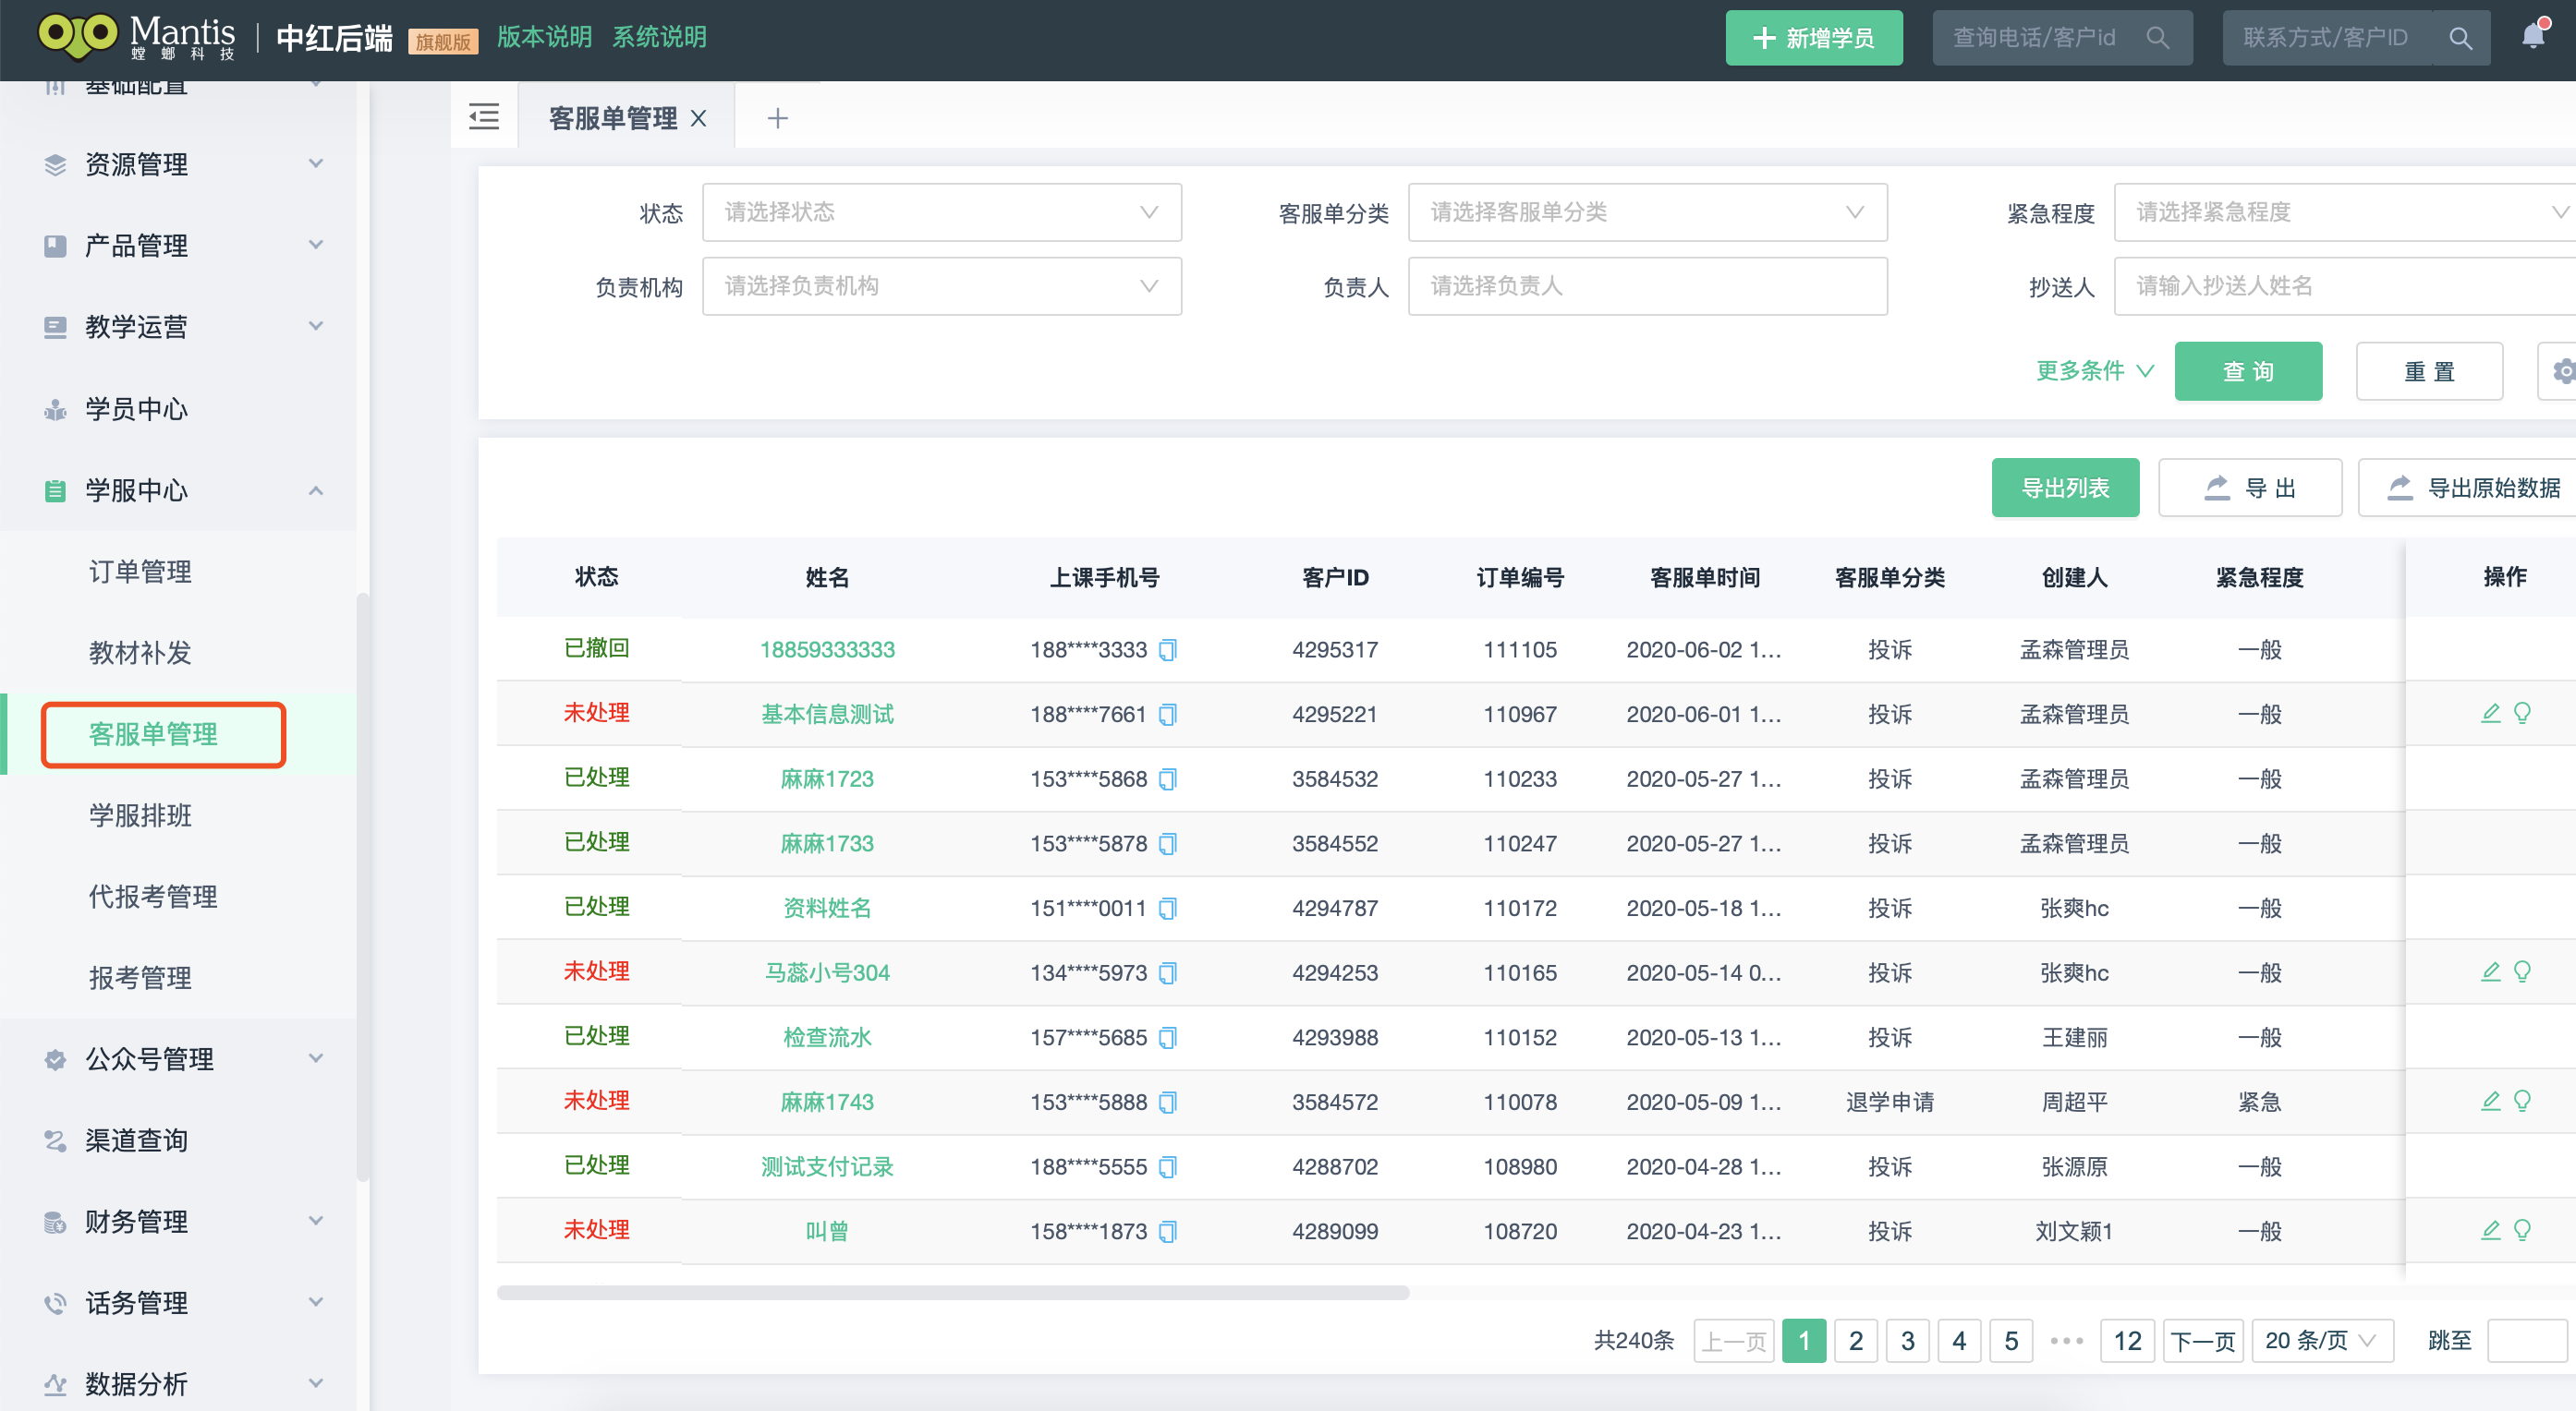Click the 查 询 button
This screenshot has width=2576, height=1411.
coord(2247,370)
